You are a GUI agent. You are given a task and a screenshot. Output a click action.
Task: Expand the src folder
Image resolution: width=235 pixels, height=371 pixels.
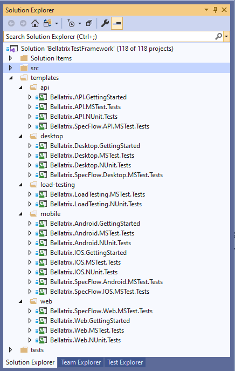click(10, 68)
